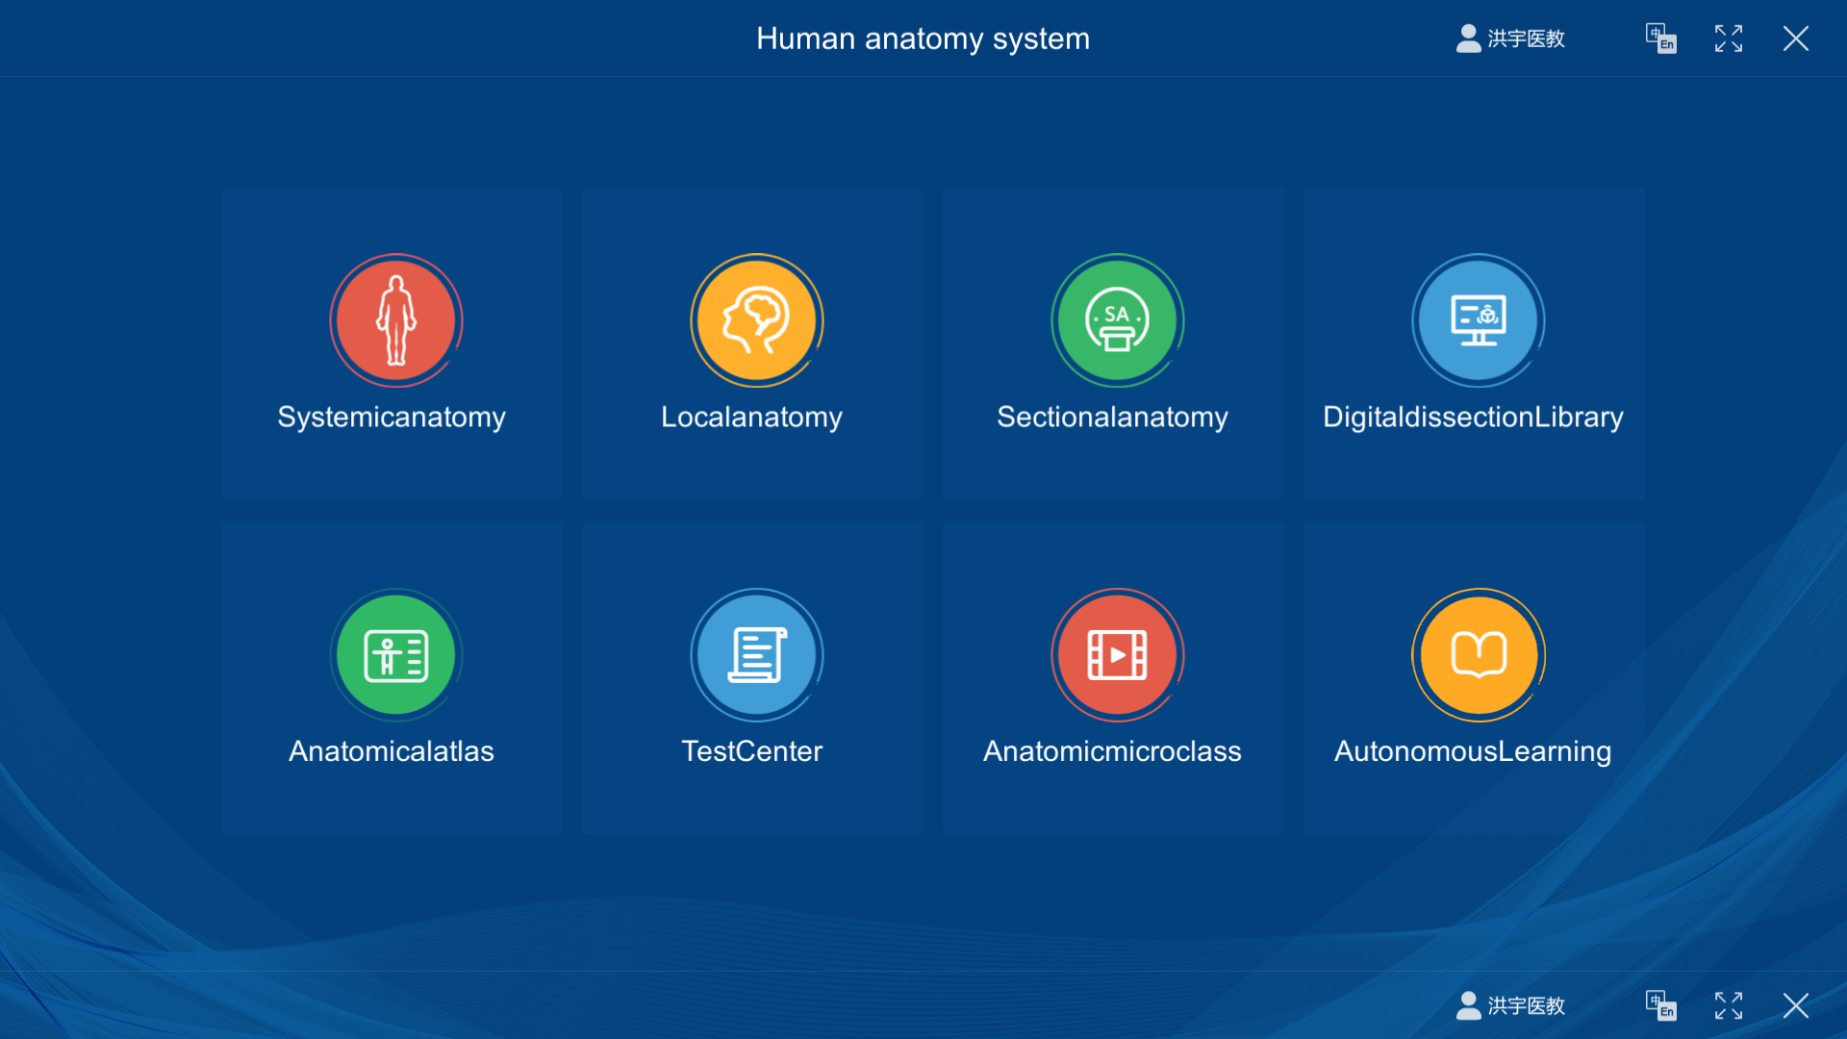The height and width of the screenshot is (1039, 1847).
Task: Click the Anatomicalatlas label
Action: point(392,751)
